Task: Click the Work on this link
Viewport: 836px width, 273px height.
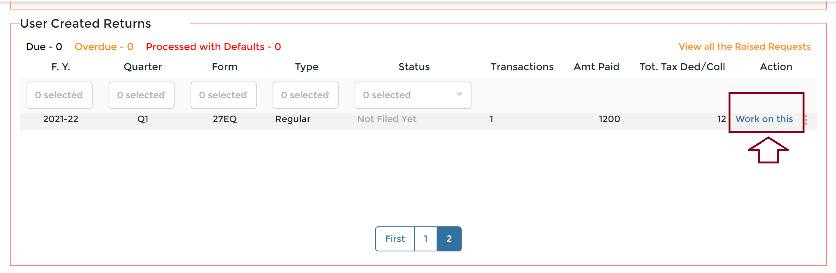Action: coord(764,119)
